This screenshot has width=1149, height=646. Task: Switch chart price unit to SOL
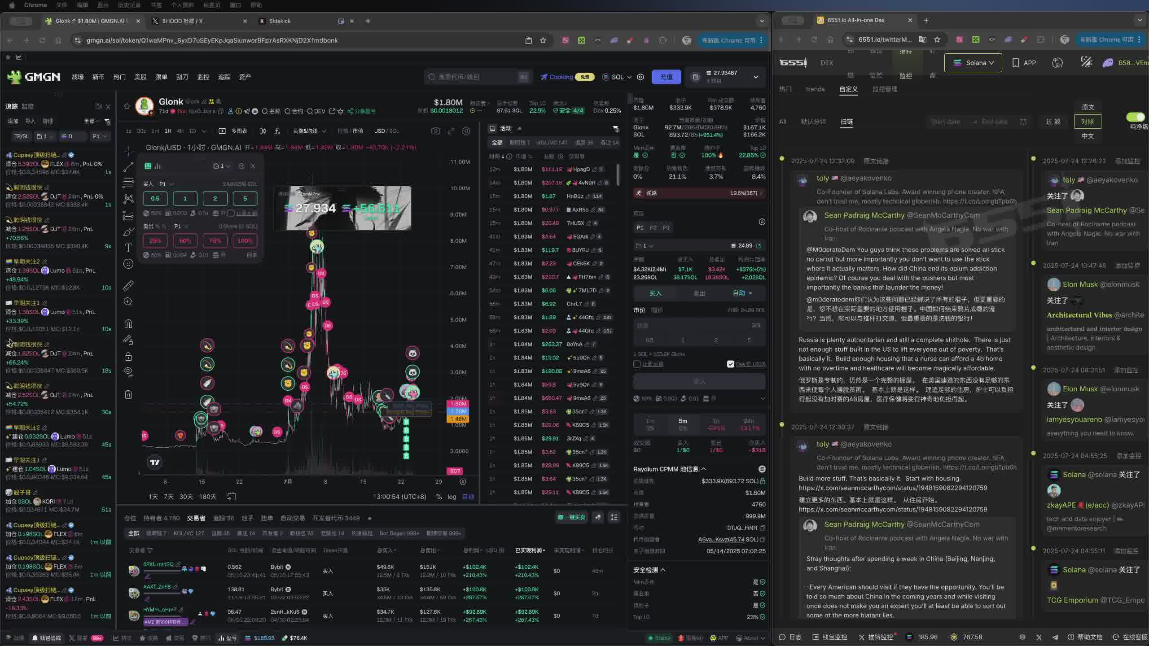coord(394,131)
